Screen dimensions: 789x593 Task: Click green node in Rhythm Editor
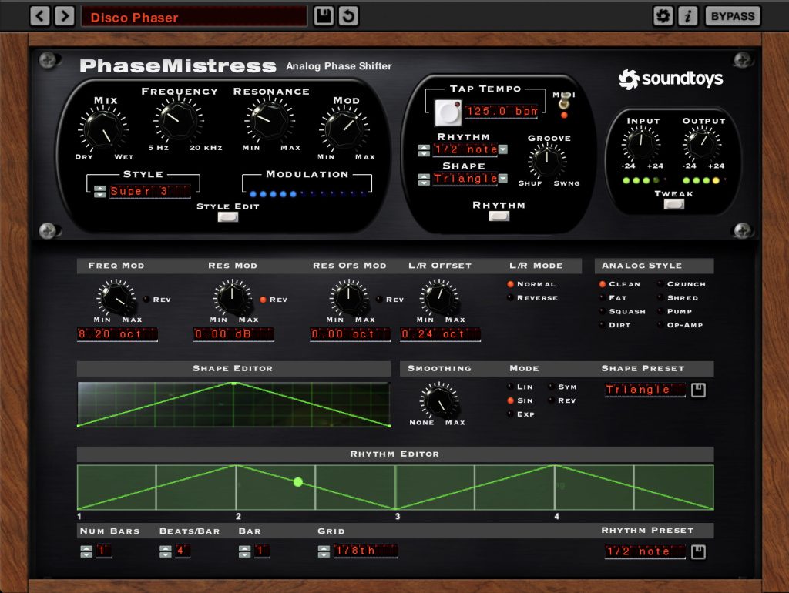click(298, 482)
